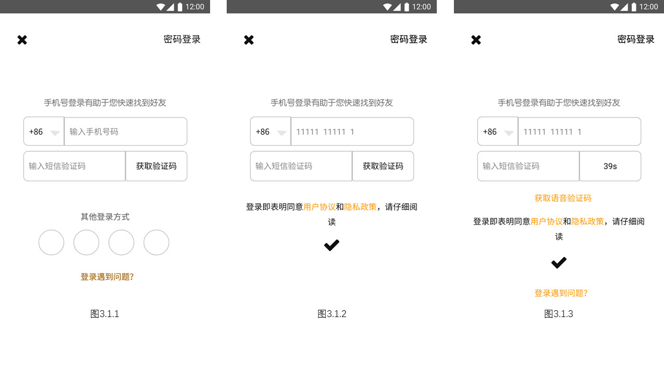Open 登录遇到问题? link in figure 3.1.3
664x373 pixels.
click(561, 293)
